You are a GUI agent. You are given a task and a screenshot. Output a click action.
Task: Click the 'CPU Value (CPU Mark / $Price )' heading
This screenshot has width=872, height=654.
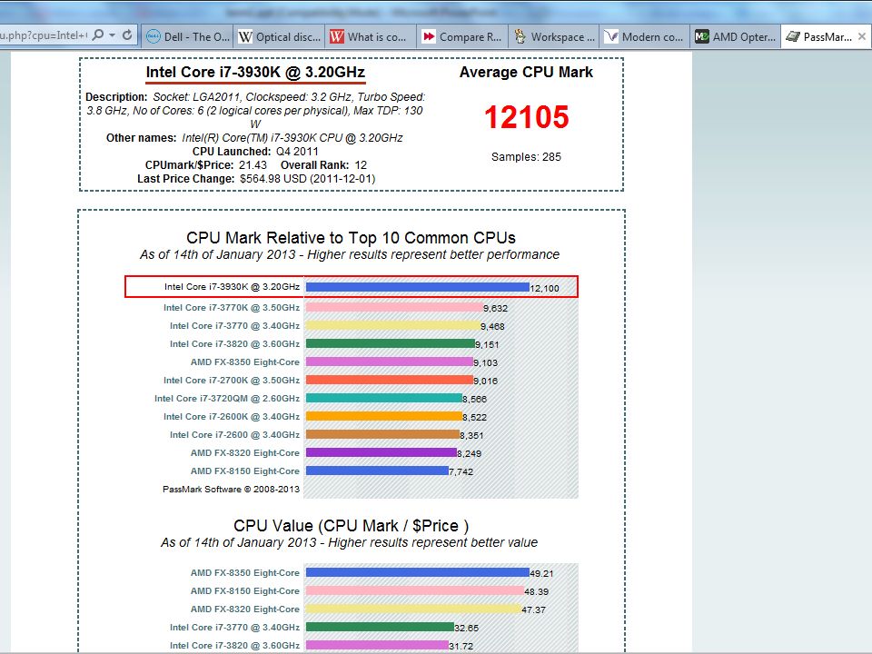[x=351, y=526]
